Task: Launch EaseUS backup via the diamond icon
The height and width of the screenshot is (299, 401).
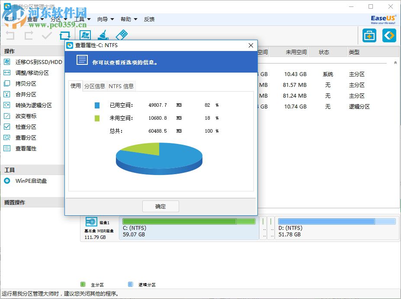Action: tap(388, 35)
